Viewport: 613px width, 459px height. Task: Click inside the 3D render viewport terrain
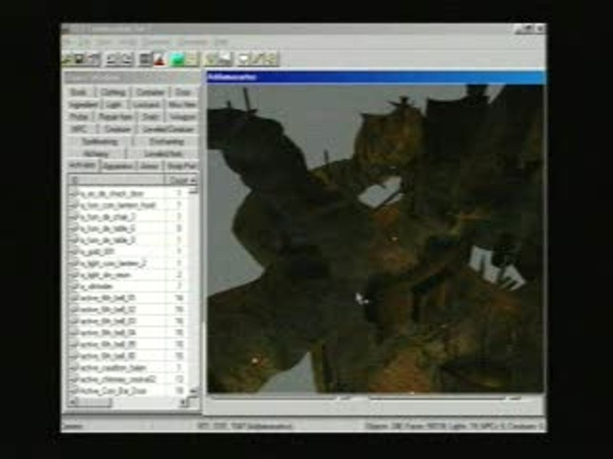pos(375,238)
